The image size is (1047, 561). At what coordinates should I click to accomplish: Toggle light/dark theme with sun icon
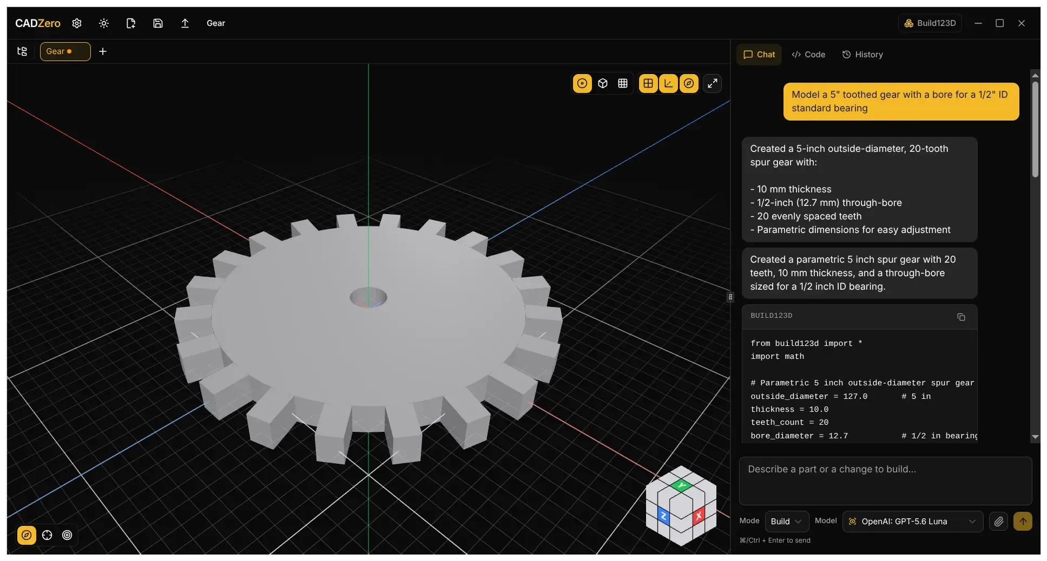(x=104, y=23)
